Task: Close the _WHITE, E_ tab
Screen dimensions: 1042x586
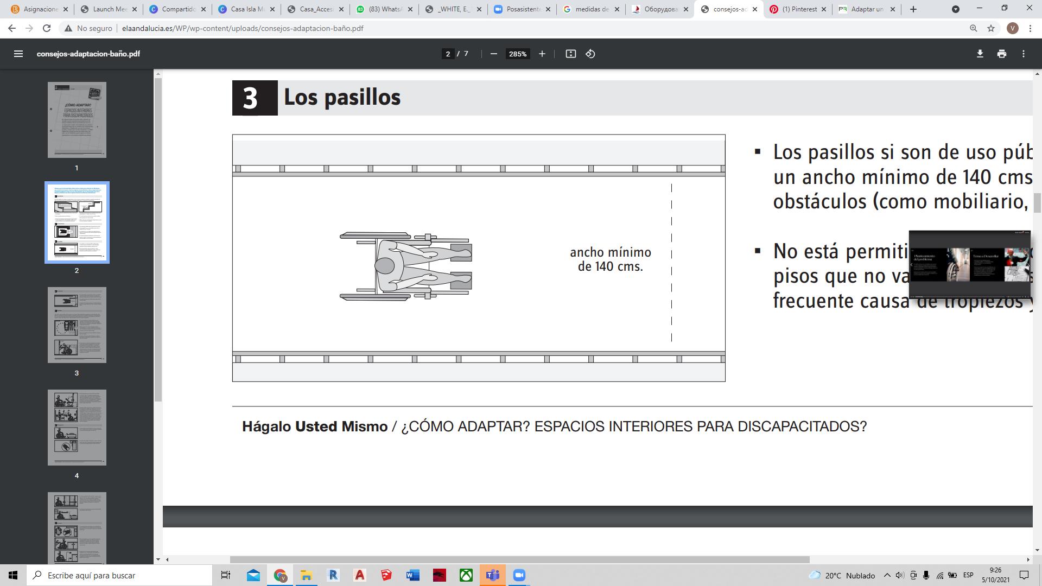Action: [x=479, y=9]
